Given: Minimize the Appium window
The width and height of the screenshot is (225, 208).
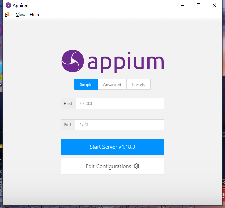Looking at the screenshot, I should 183,5.
